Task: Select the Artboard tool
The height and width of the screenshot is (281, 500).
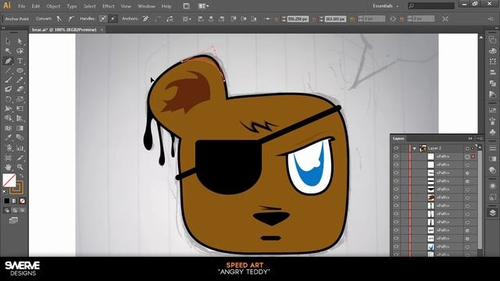Action: (x=8, y=158)
